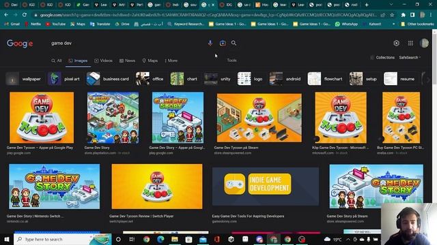The height and width of the screenshot is (245, 437).
Task: Open the Other bookmarks folder
Action: [417, 24]
